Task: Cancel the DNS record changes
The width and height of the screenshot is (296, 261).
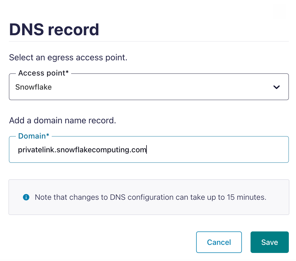Action: click(219, 242)
